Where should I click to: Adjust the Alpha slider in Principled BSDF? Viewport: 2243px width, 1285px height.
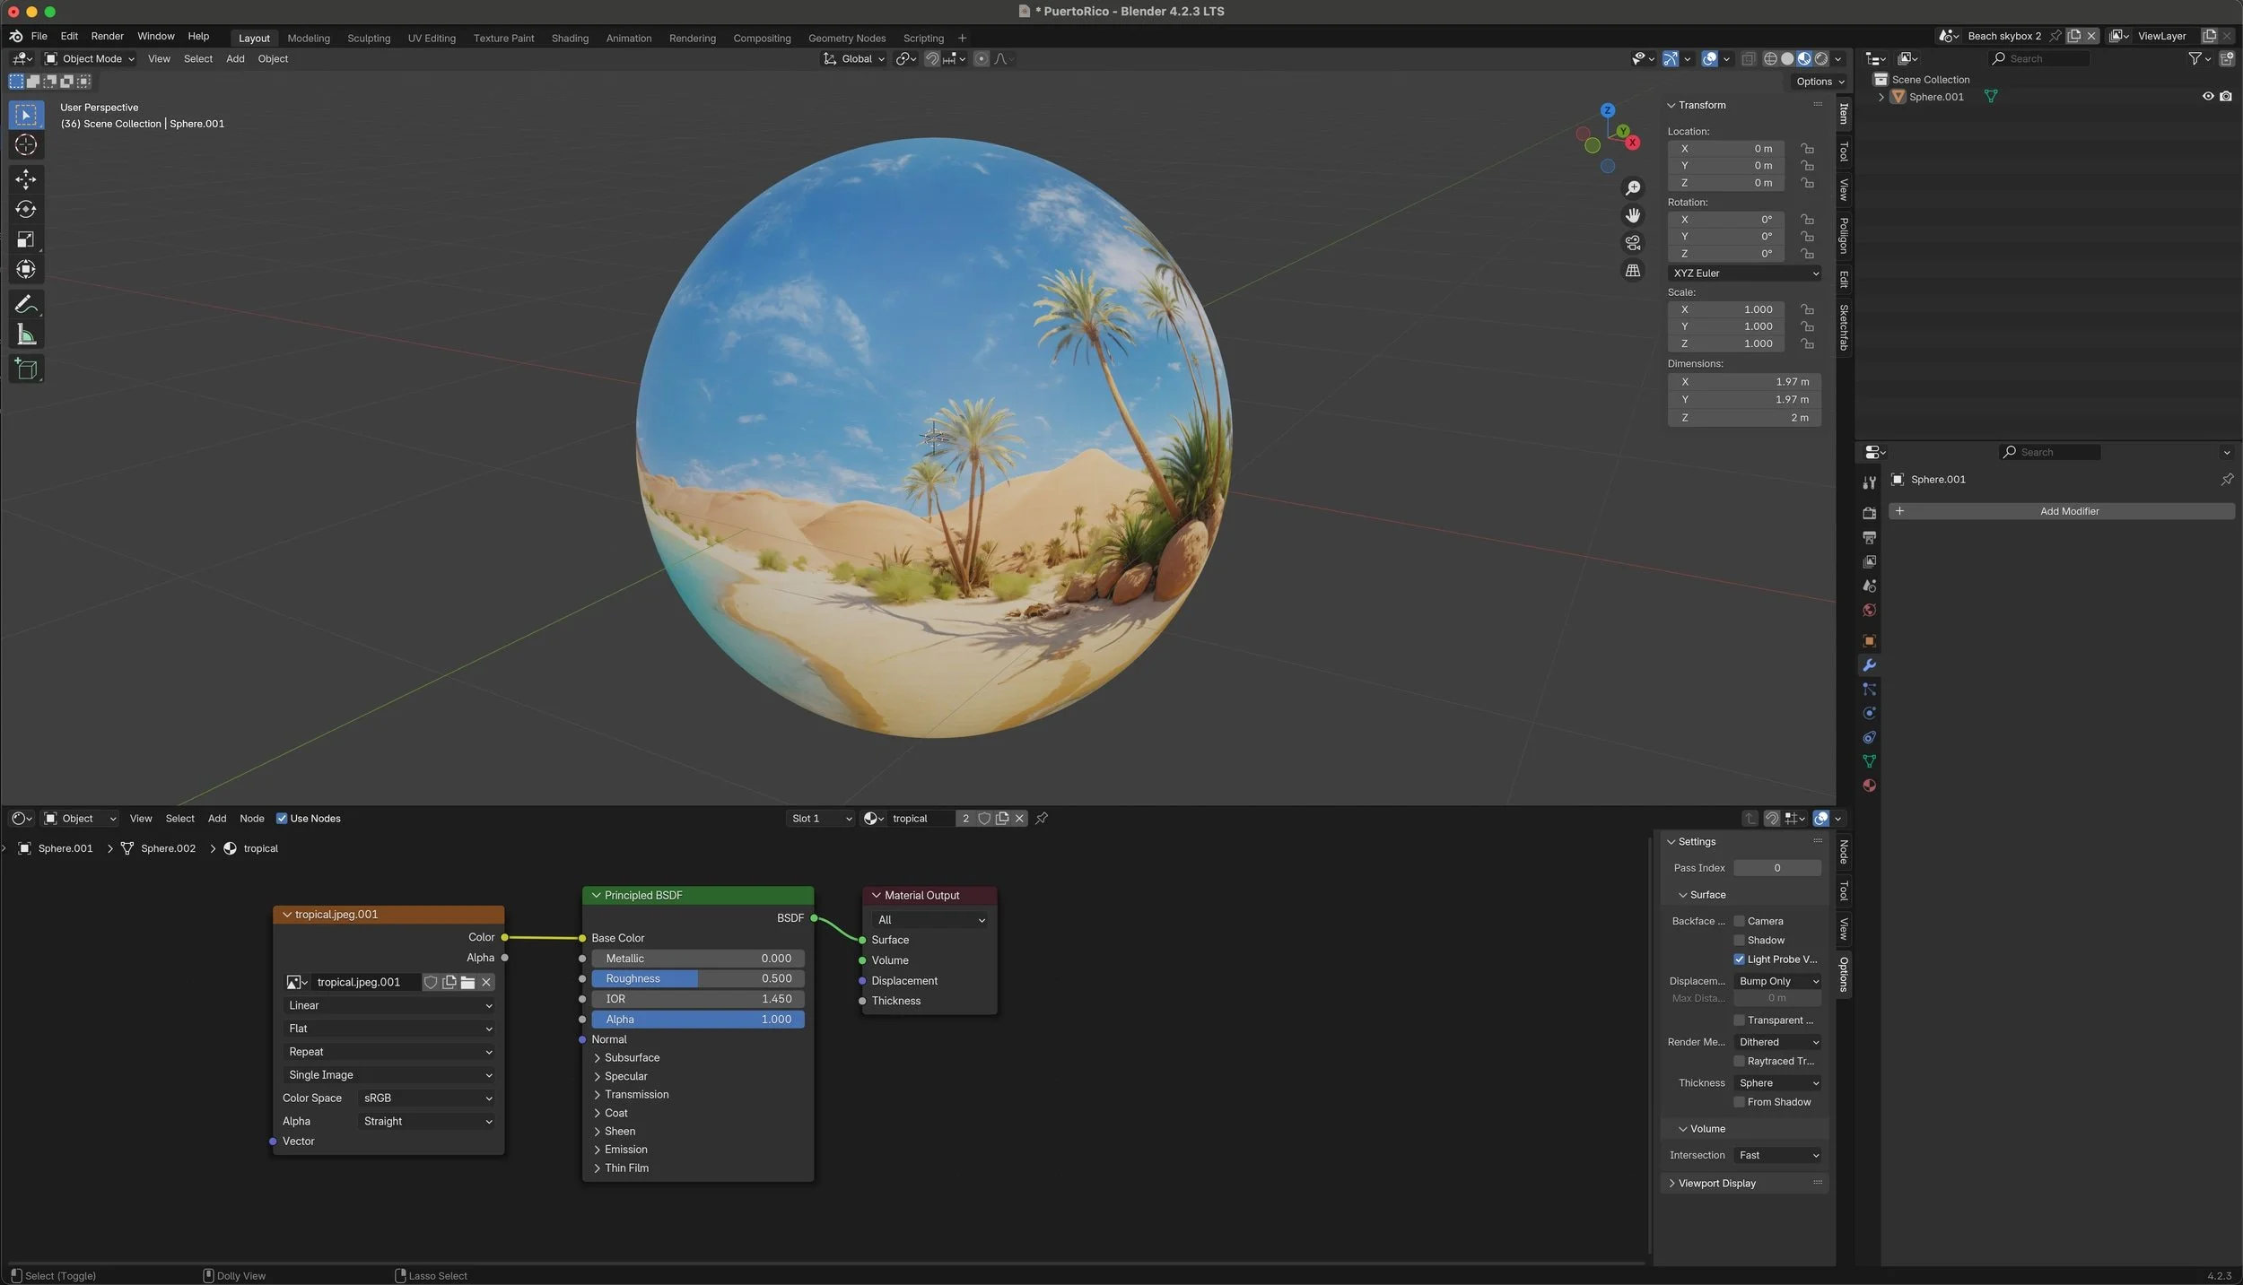[x=697, y=1019]
